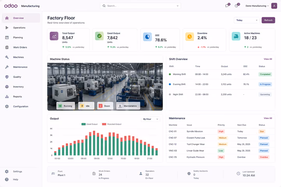The image size is (281, 187).
Task: Open the By Hour output dropdown
Action: pos(151,119)
